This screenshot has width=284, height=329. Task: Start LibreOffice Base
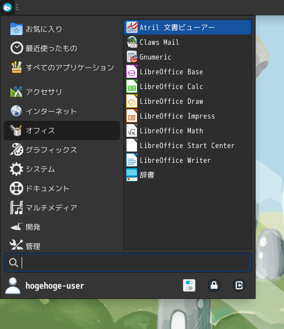coord(187,71)
